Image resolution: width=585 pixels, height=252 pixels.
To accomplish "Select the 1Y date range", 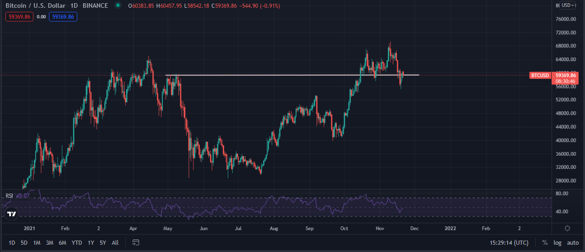I will (91, 242).
